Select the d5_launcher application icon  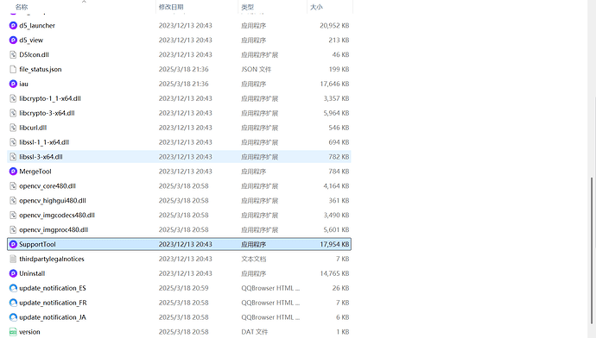point(13,25)
